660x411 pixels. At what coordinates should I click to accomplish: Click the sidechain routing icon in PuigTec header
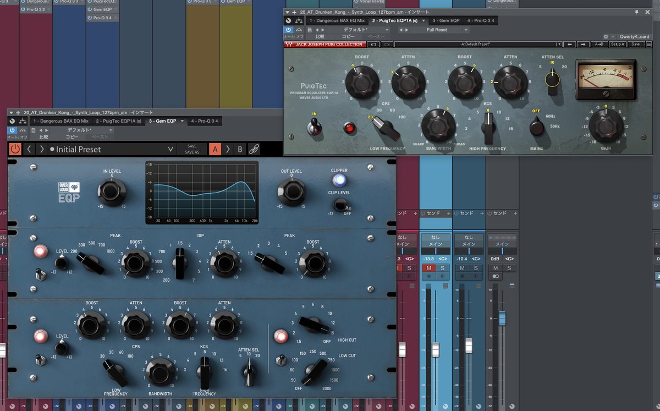299,20
